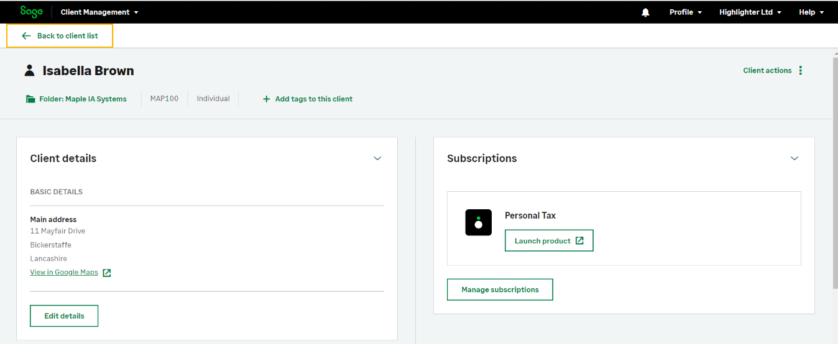Open the Profile menu

click(x=685, y=12)
